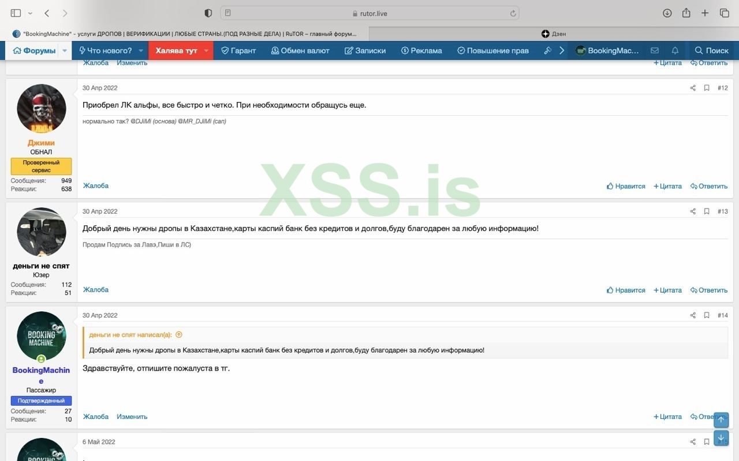The image size is (739, 461).
Task: Like post #13 with Нравится
Action: [x=626, y=290]
